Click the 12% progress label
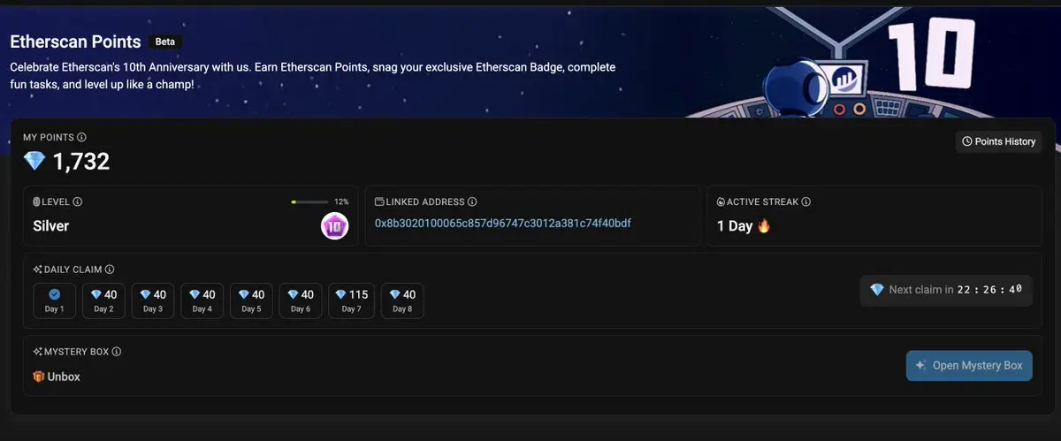The height and width of the screenshot is (441, 1061). coord(341,202)
